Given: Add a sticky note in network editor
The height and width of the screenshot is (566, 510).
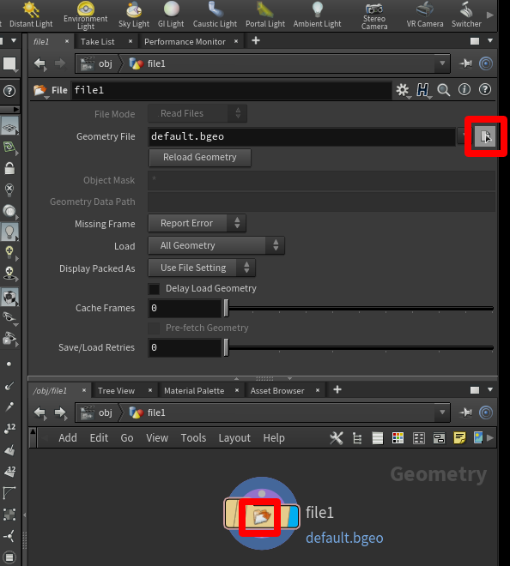Looking at the screenshot, I should pos(459,438).
